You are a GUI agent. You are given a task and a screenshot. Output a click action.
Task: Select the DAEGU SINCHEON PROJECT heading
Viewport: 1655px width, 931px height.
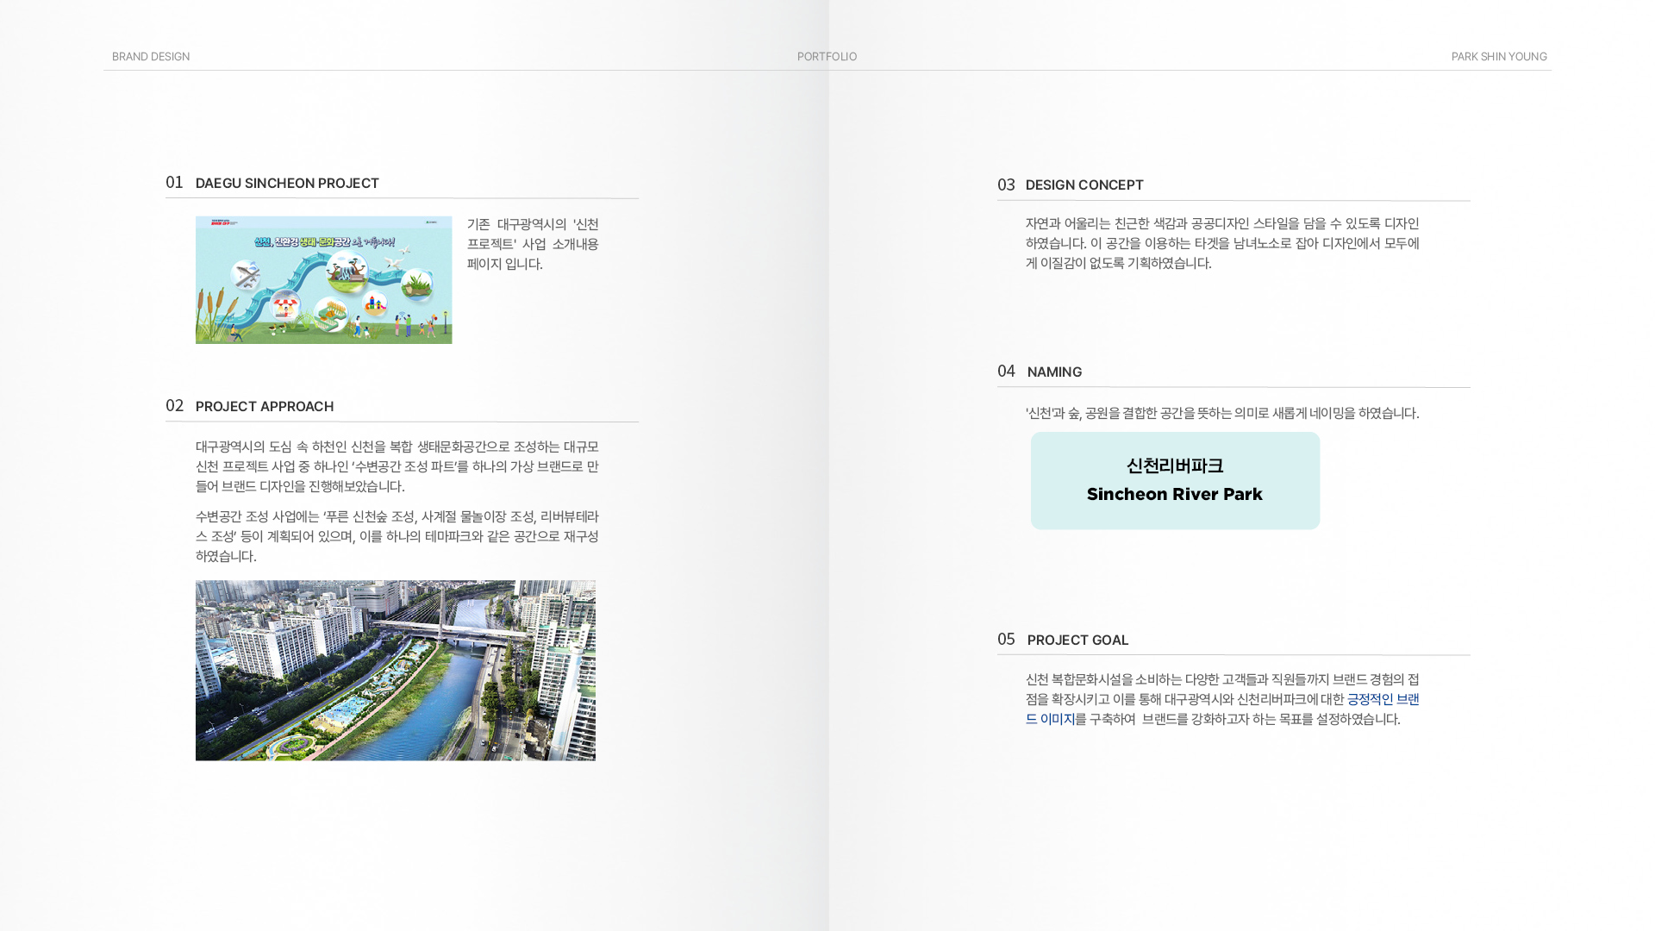tap(287, 184)
